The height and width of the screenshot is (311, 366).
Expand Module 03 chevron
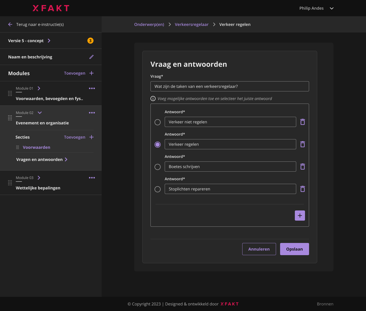39,178
